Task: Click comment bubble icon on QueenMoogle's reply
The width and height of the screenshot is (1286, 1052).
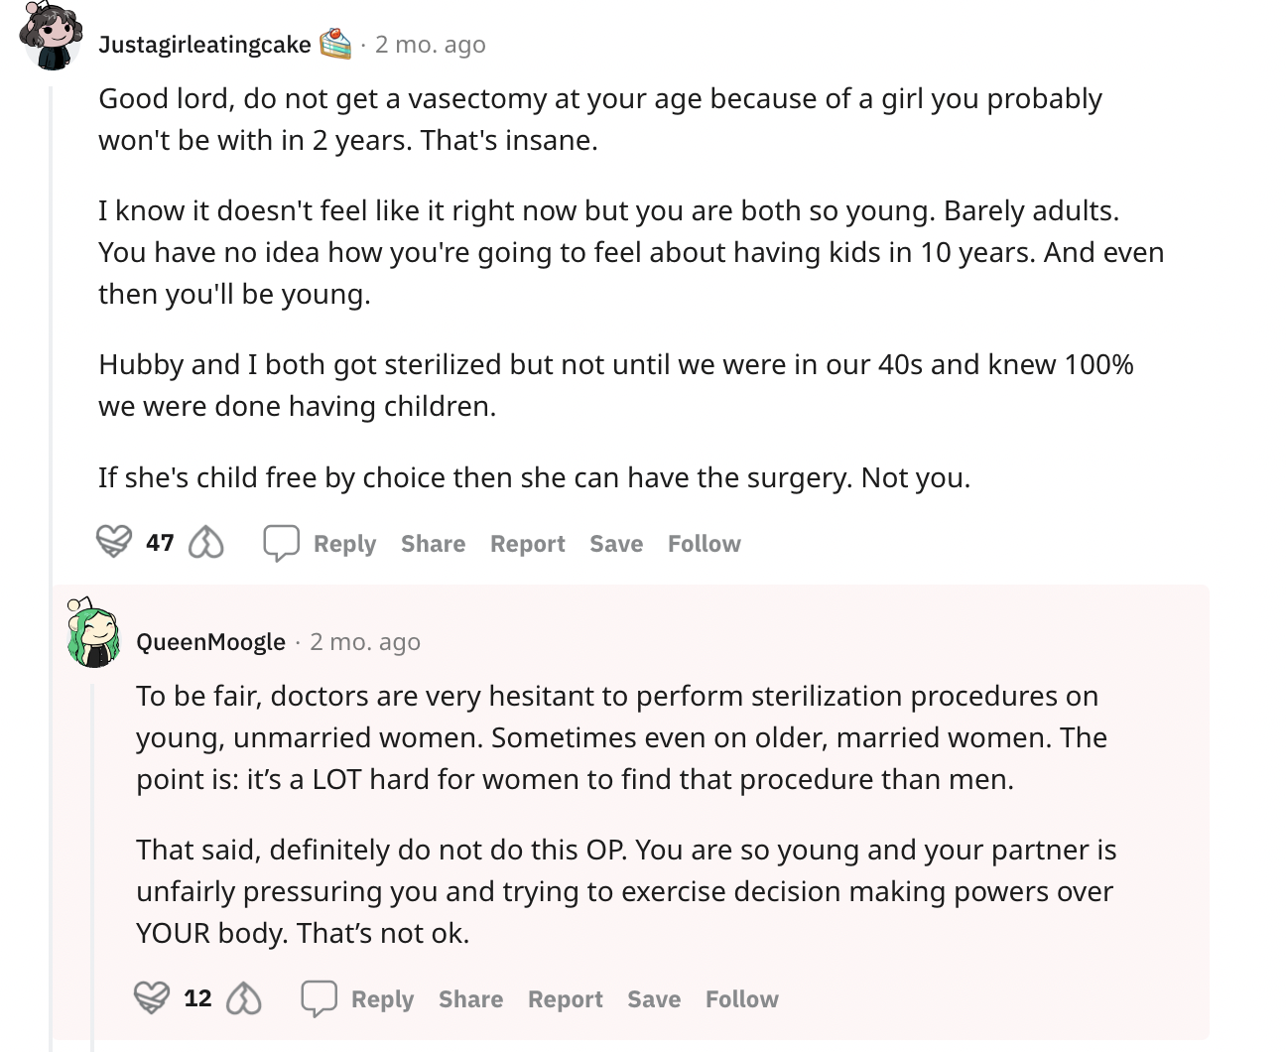Action: pos(319,998)
